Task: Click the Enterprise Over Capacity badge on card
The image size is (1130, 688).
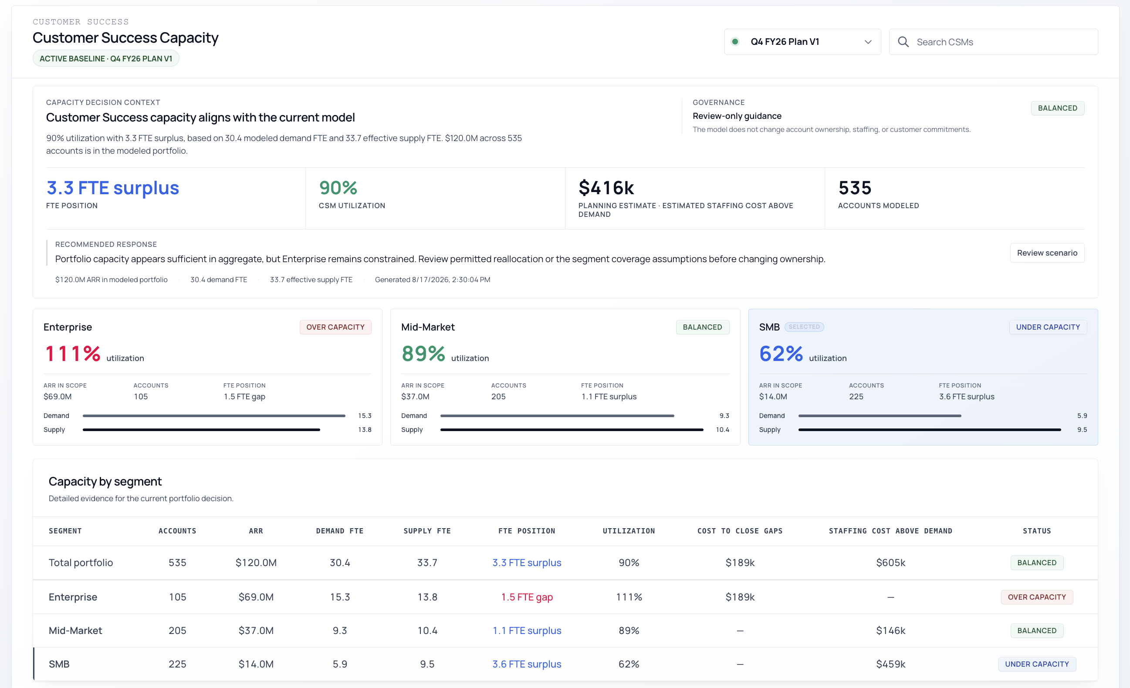Action: 335,327
